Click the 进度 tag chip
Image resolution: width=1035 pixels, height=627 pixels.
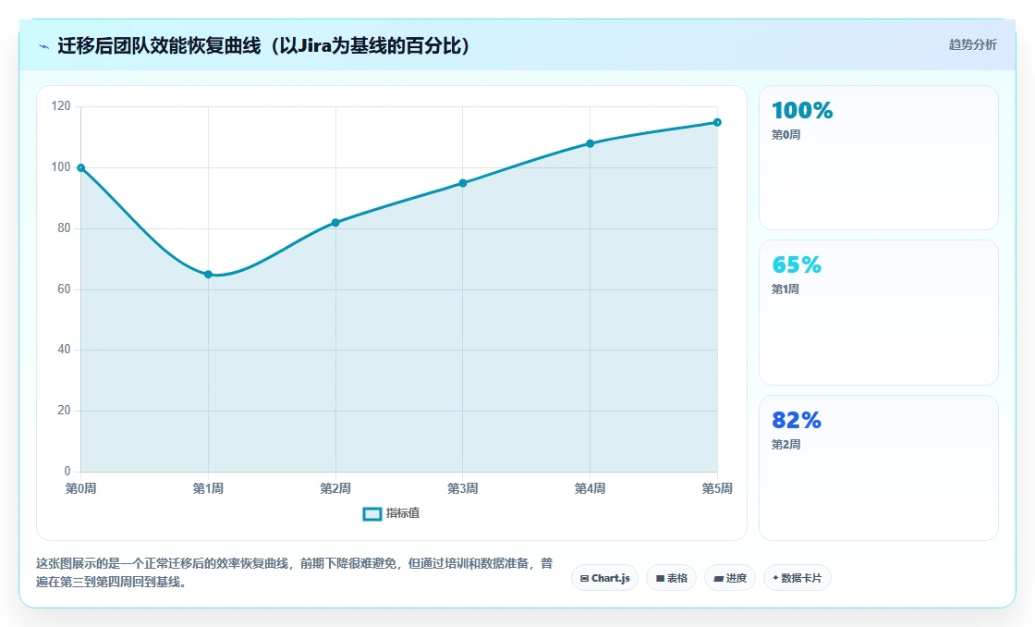tap(730, 578)
